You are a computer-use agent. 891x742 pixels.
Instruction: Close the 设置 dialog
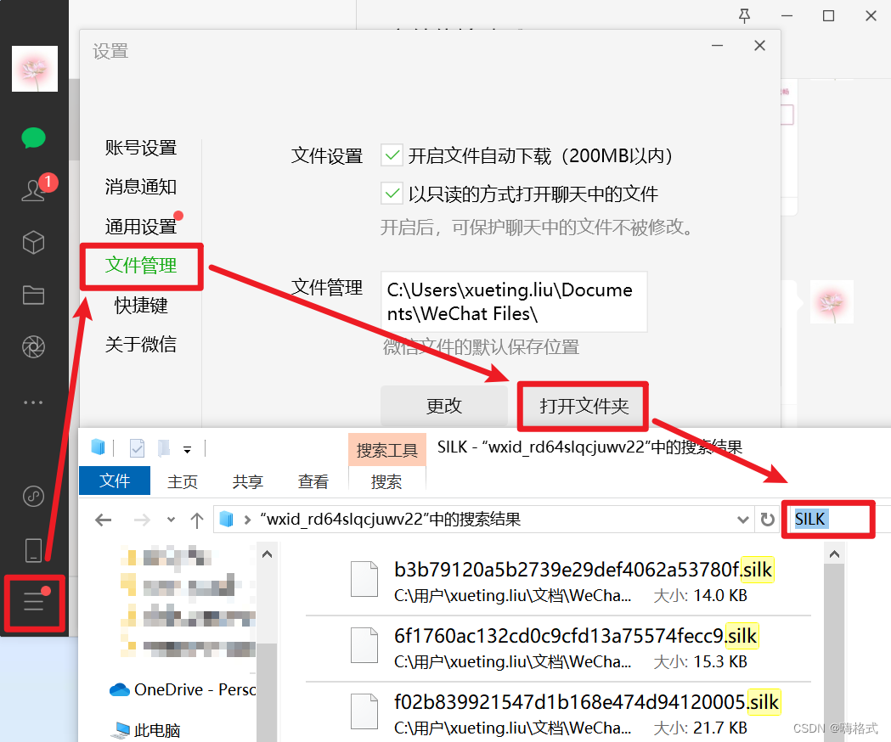[x=759, y=46]
